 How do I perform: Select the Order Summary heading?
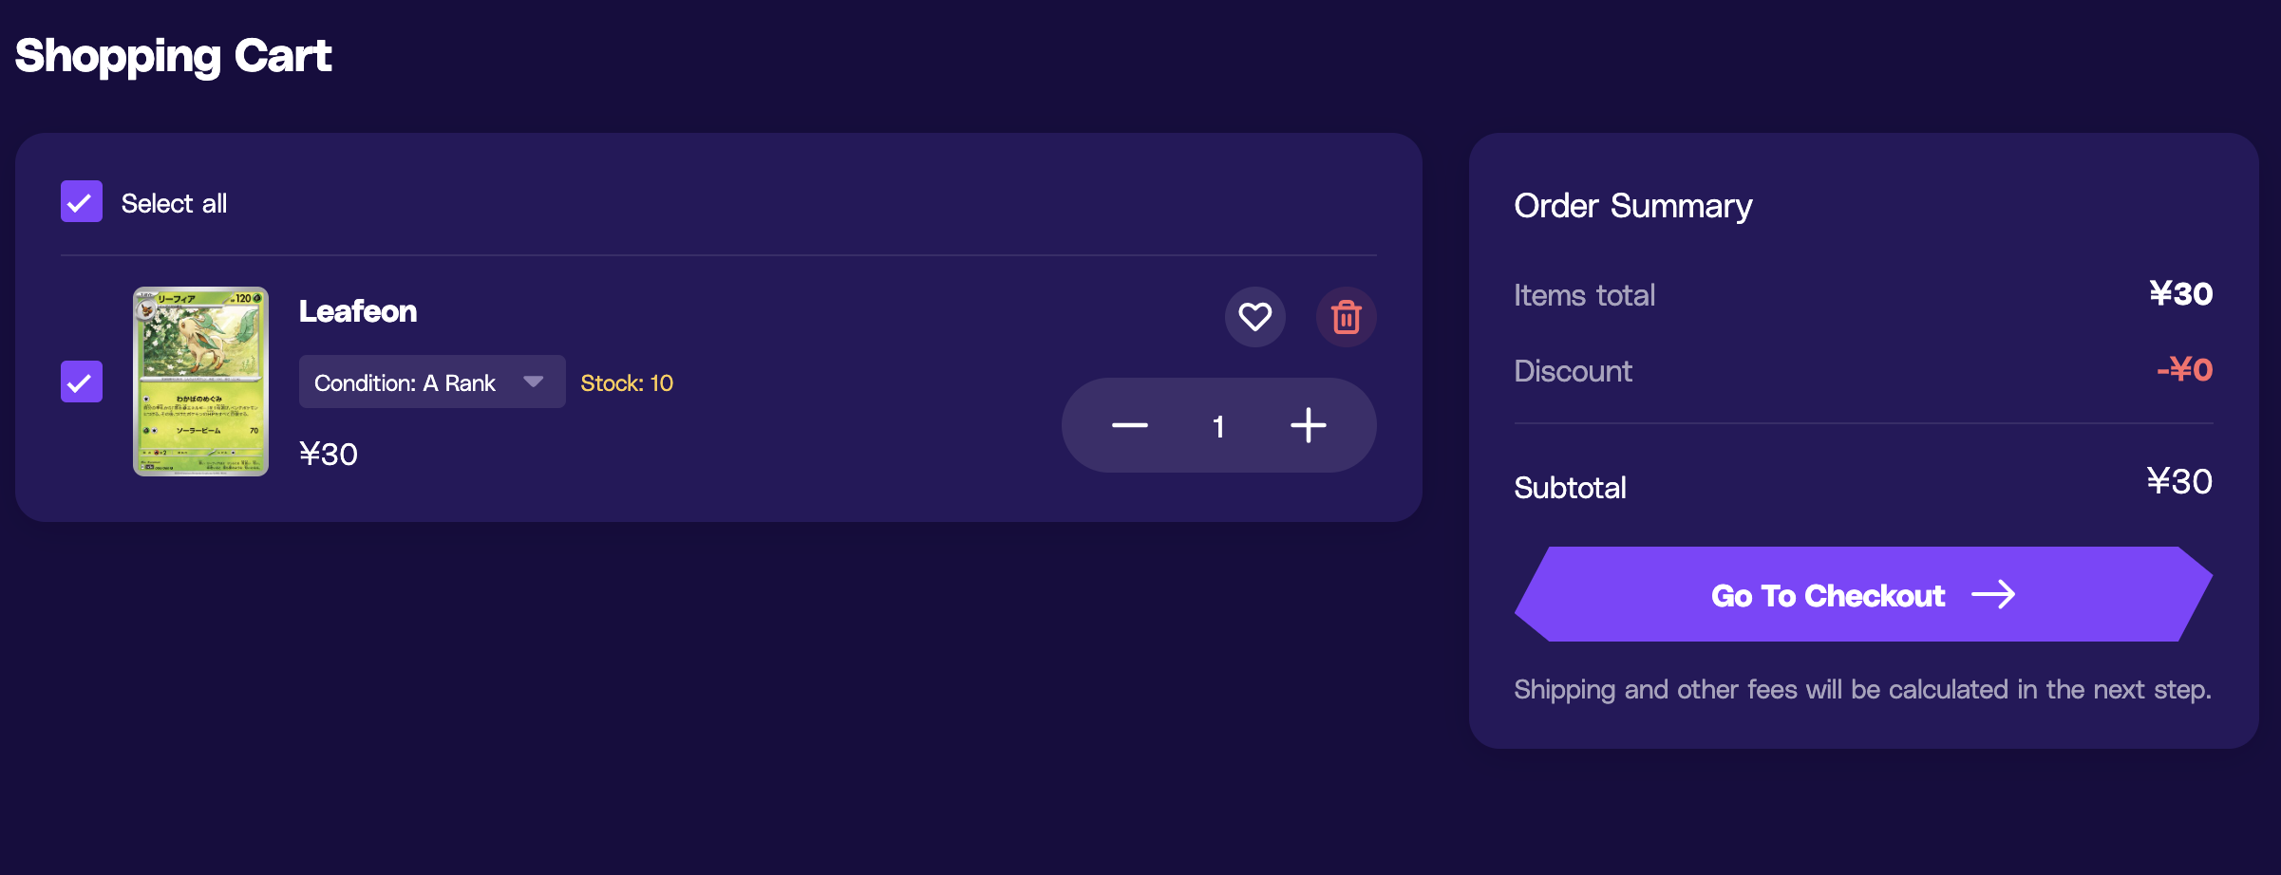(1633, 206)
